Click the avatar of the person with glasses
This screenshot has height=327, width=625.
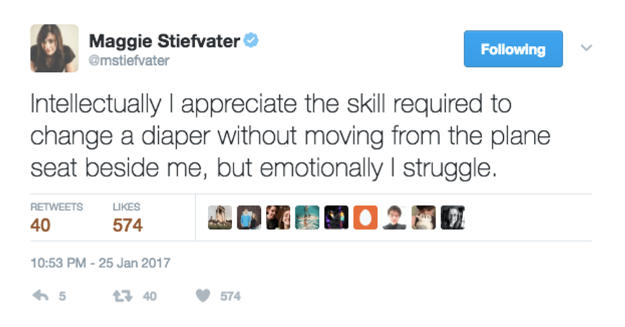[395, 218]
